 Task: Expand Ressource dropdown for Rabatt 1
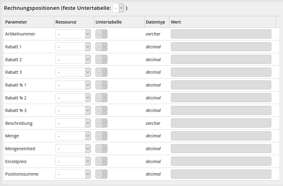[x=73, y=47]
